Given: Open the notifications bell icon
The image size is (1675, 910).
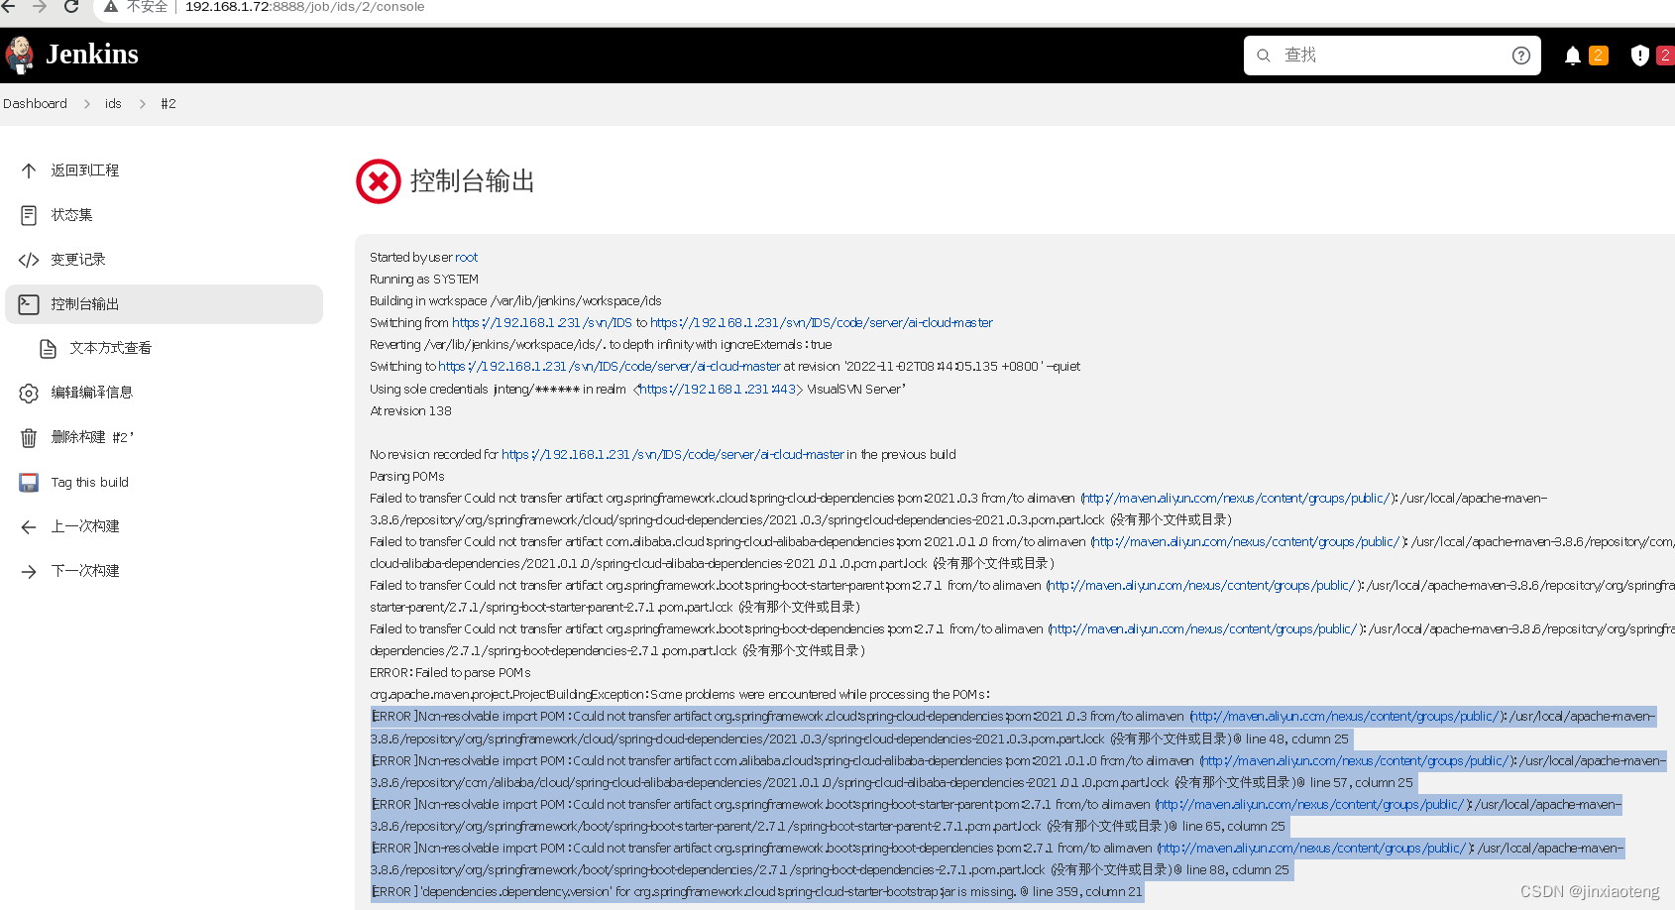Looking at the screenshot, I should [x=1573, y=56].
